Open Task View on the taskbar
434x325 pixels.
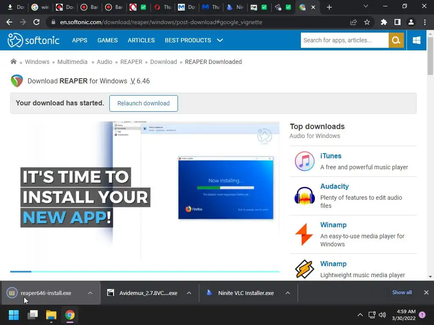32,315
